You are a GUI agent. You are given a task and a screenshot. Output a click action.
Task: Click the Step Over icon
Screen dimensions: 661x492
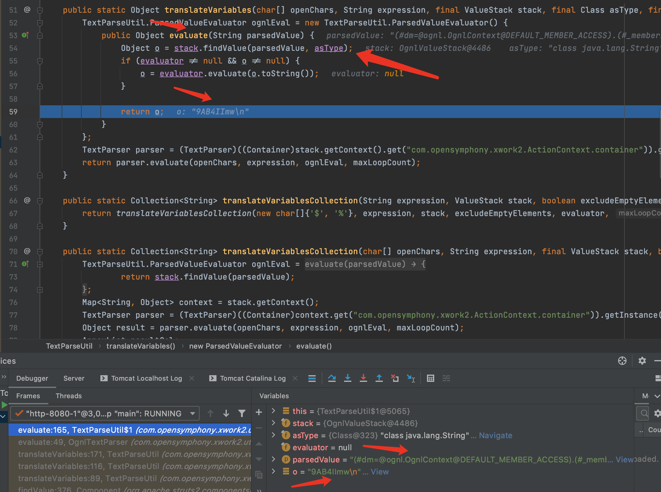(x=332, y=378)
